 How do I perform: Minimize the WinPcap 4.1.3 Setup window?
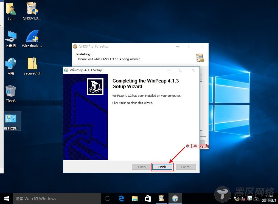pos(168,70)
